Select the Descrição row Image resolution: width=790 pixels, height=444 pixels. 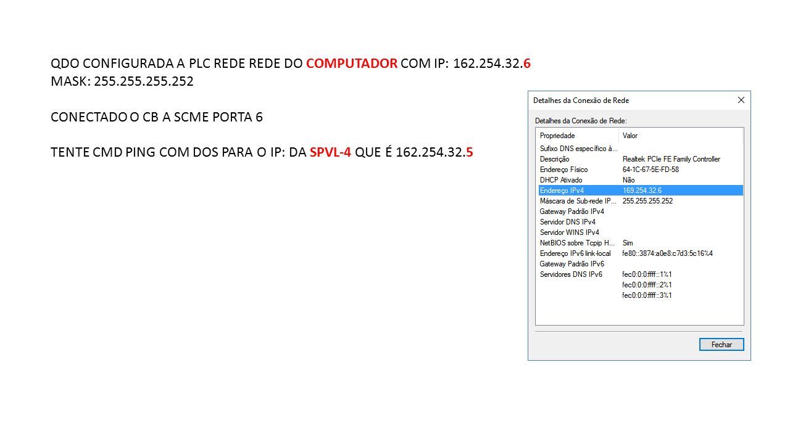click(641, 159)
